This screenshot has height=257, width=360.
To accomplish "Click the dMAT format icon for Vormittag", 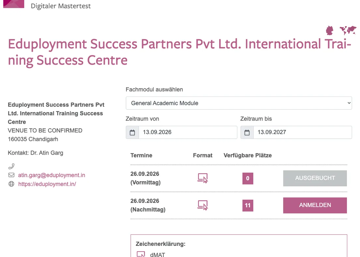I will click(203, 178).
